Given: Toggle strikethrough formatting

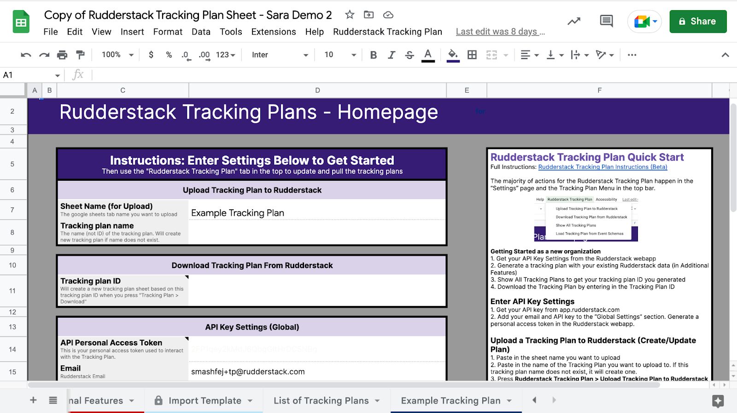Looking at the screenshot, I should click(x=409, y=55).
